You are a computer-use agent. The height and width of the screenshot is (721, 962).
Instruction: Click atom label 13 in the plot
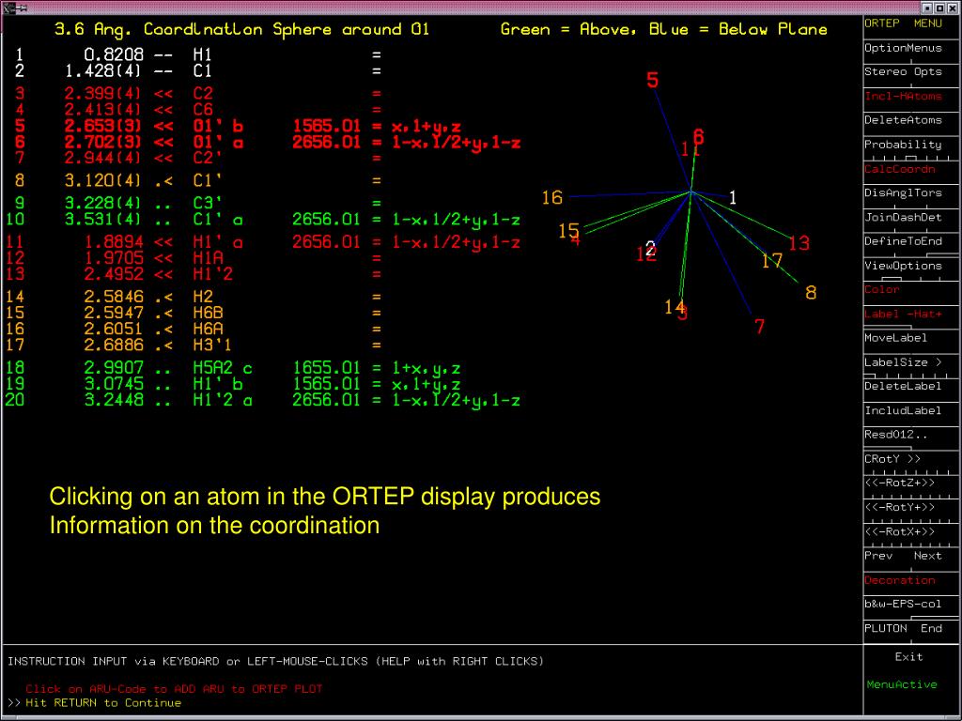799,244
